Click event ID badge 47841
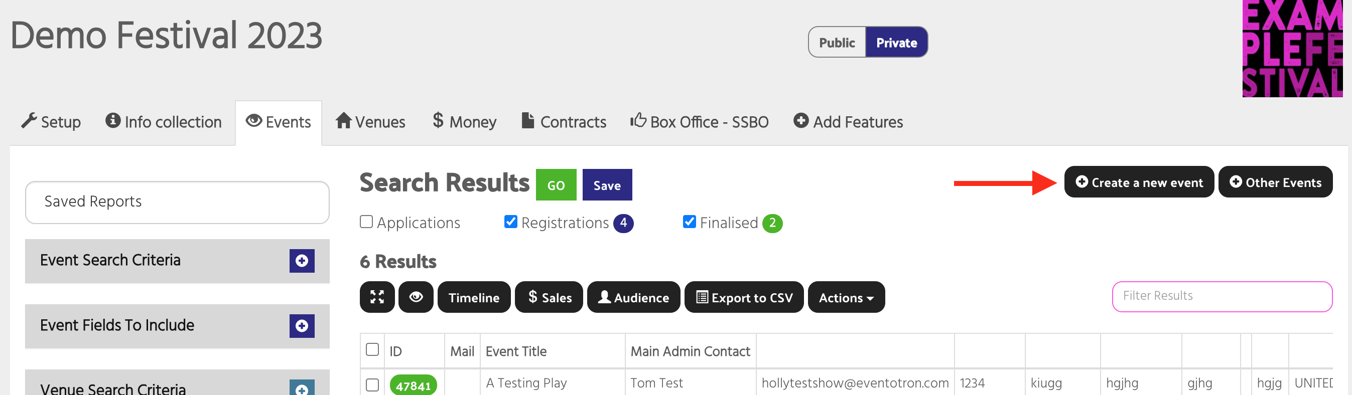Screen dimensions: 1352x395 click(x=413, y=385)
